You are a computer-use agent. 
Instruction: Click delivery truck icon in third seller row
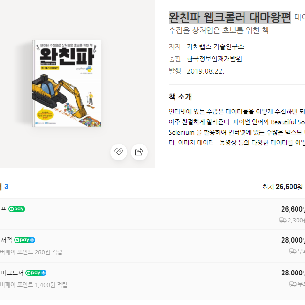point(292,284)
